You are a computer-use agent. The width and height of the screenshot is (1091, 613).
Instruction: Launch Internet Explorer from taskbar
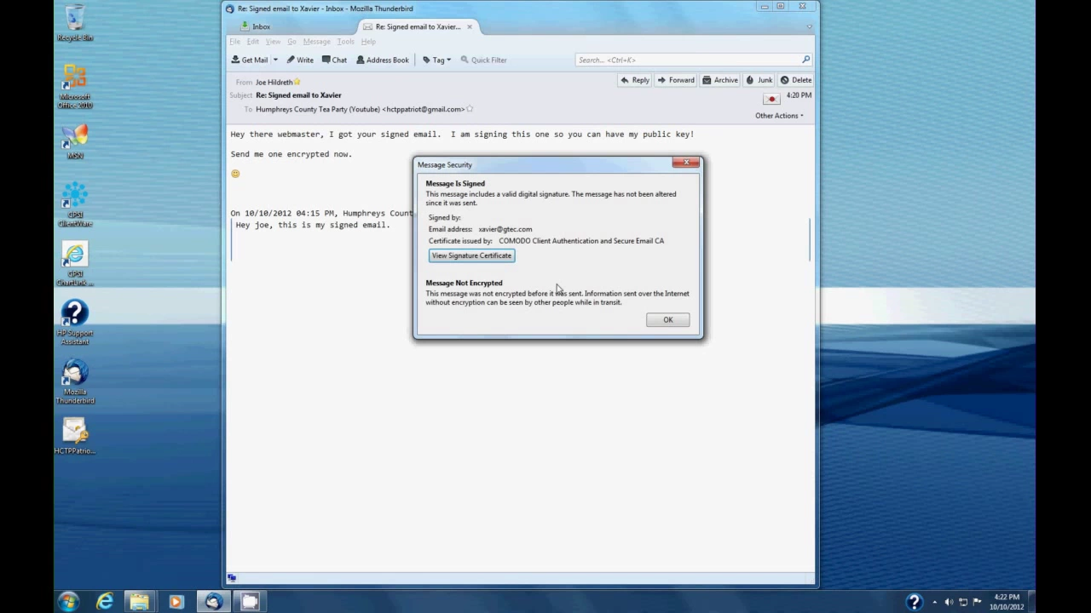click(x=105, y=601)
